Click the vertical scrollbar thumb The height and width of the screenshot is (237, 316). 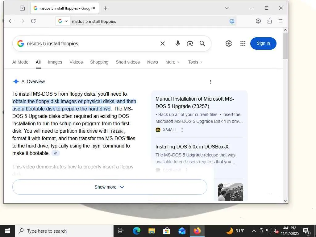285,46
